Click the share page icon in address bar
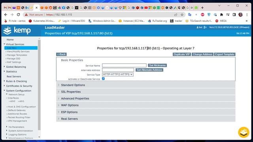Viewport: 253px width, 142px height. [x=176, y=15]
